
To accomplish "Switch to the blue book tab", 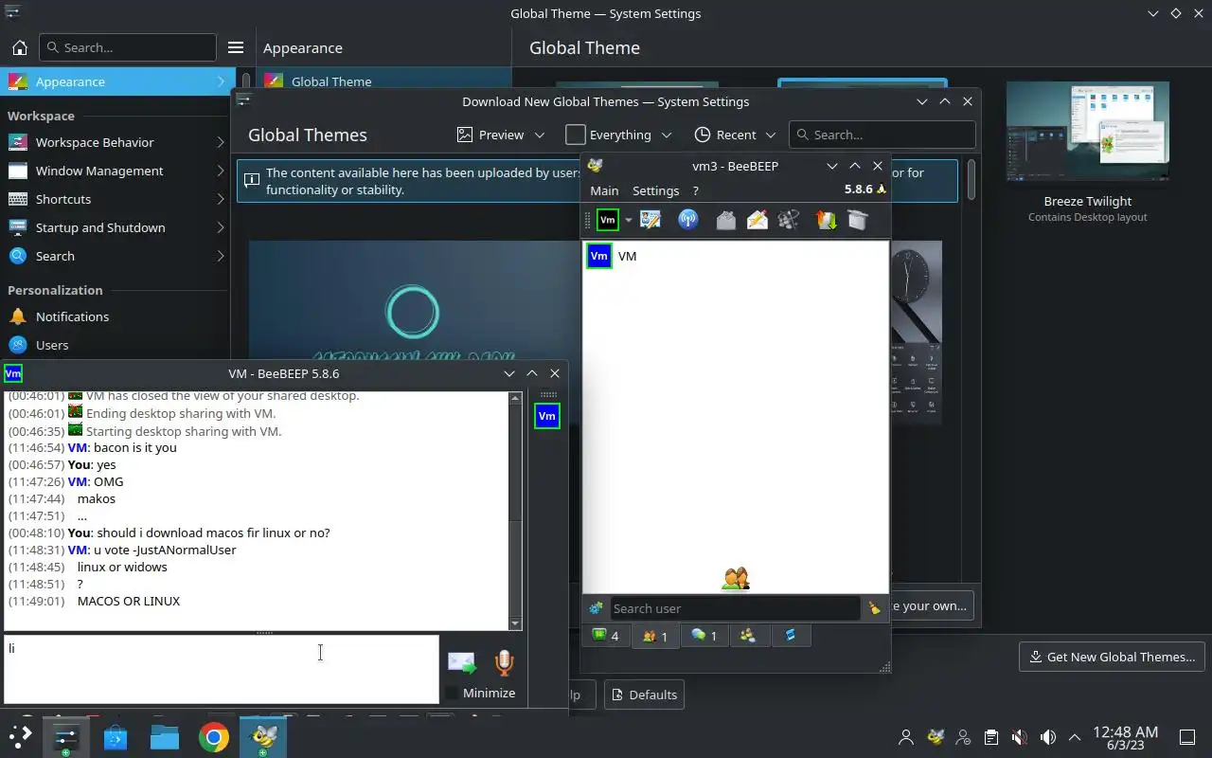I will pos(791,636).
